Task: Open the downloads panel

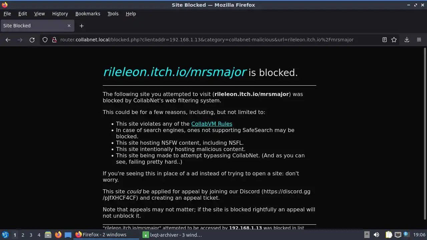Action: [407, 40]
